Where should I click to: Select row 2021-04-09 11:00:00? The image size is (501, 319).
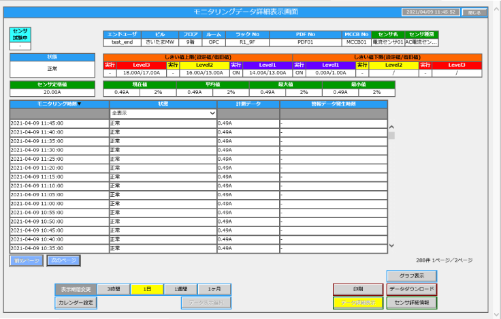[198, 204]
